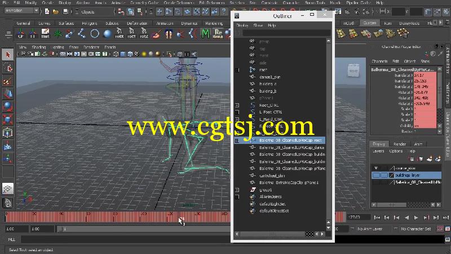Click the yellow light sphere viewport icon
The width and height of the screenshot is (451, 254).
pos(144,54)
